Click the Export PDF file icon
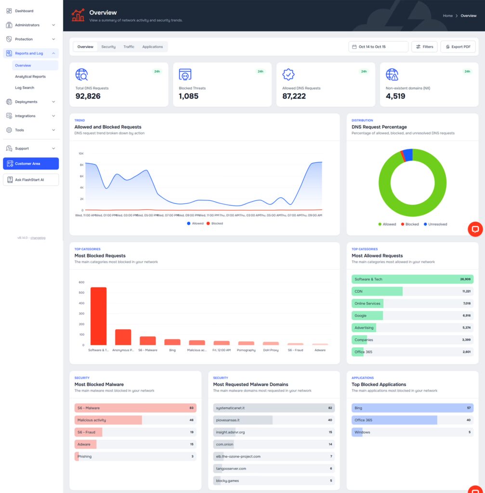 (447, 47)
